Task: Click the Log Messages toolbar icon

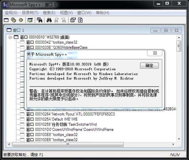Action: tap(30, 20)
